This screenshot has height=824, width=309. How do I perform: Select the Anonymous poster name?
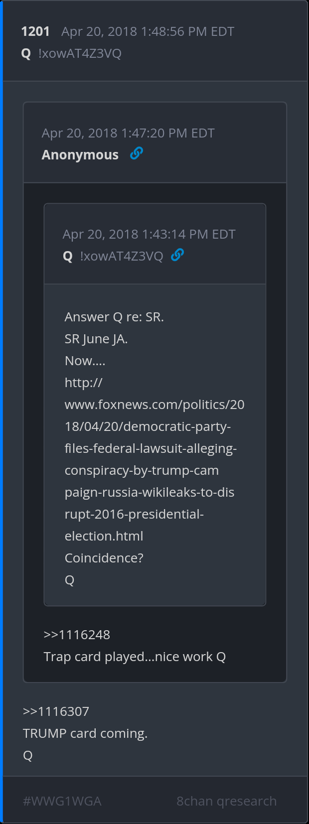tap(80, 155)
